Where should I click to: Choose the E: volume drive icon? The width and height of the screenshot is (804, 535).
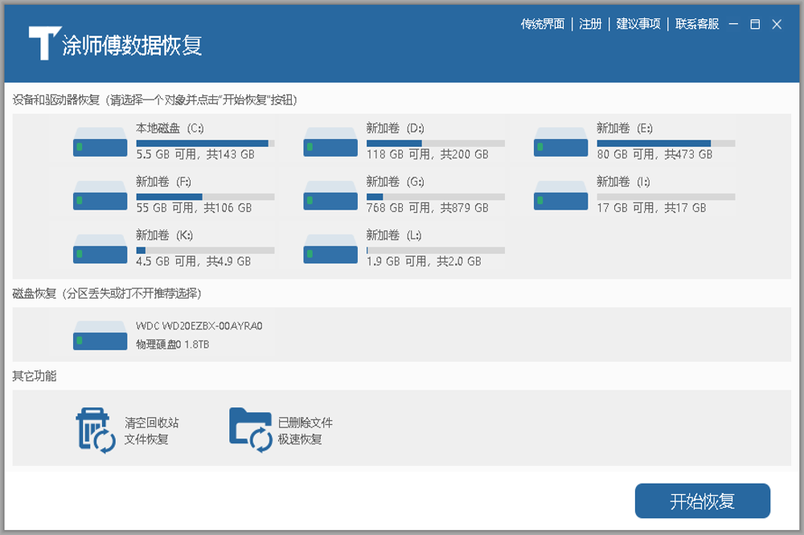click(x=561, y=141)
